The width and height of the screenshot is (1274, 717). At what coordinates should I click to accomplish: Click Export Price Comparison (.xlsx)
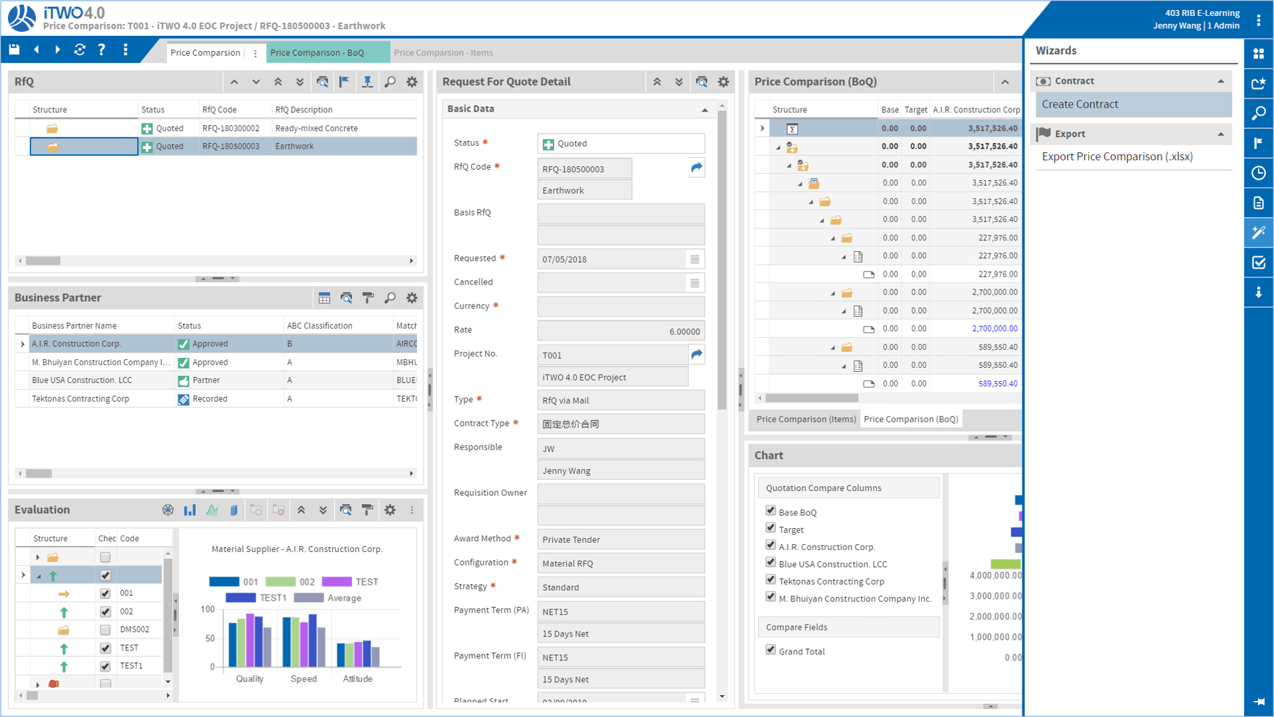1117,156
